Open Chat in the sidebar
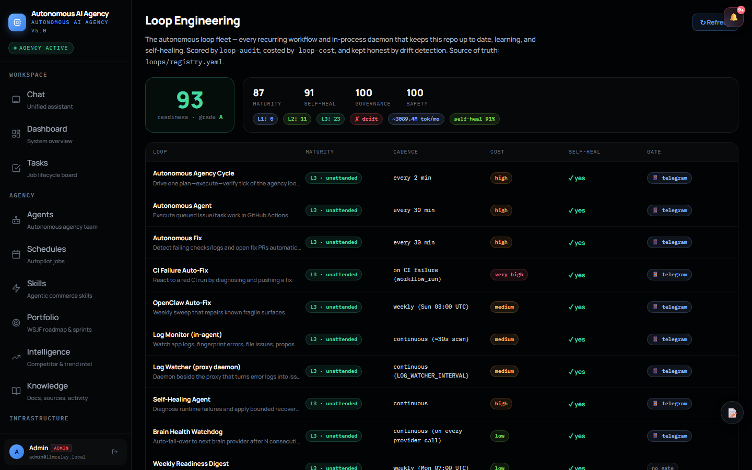 click(65, 100)
